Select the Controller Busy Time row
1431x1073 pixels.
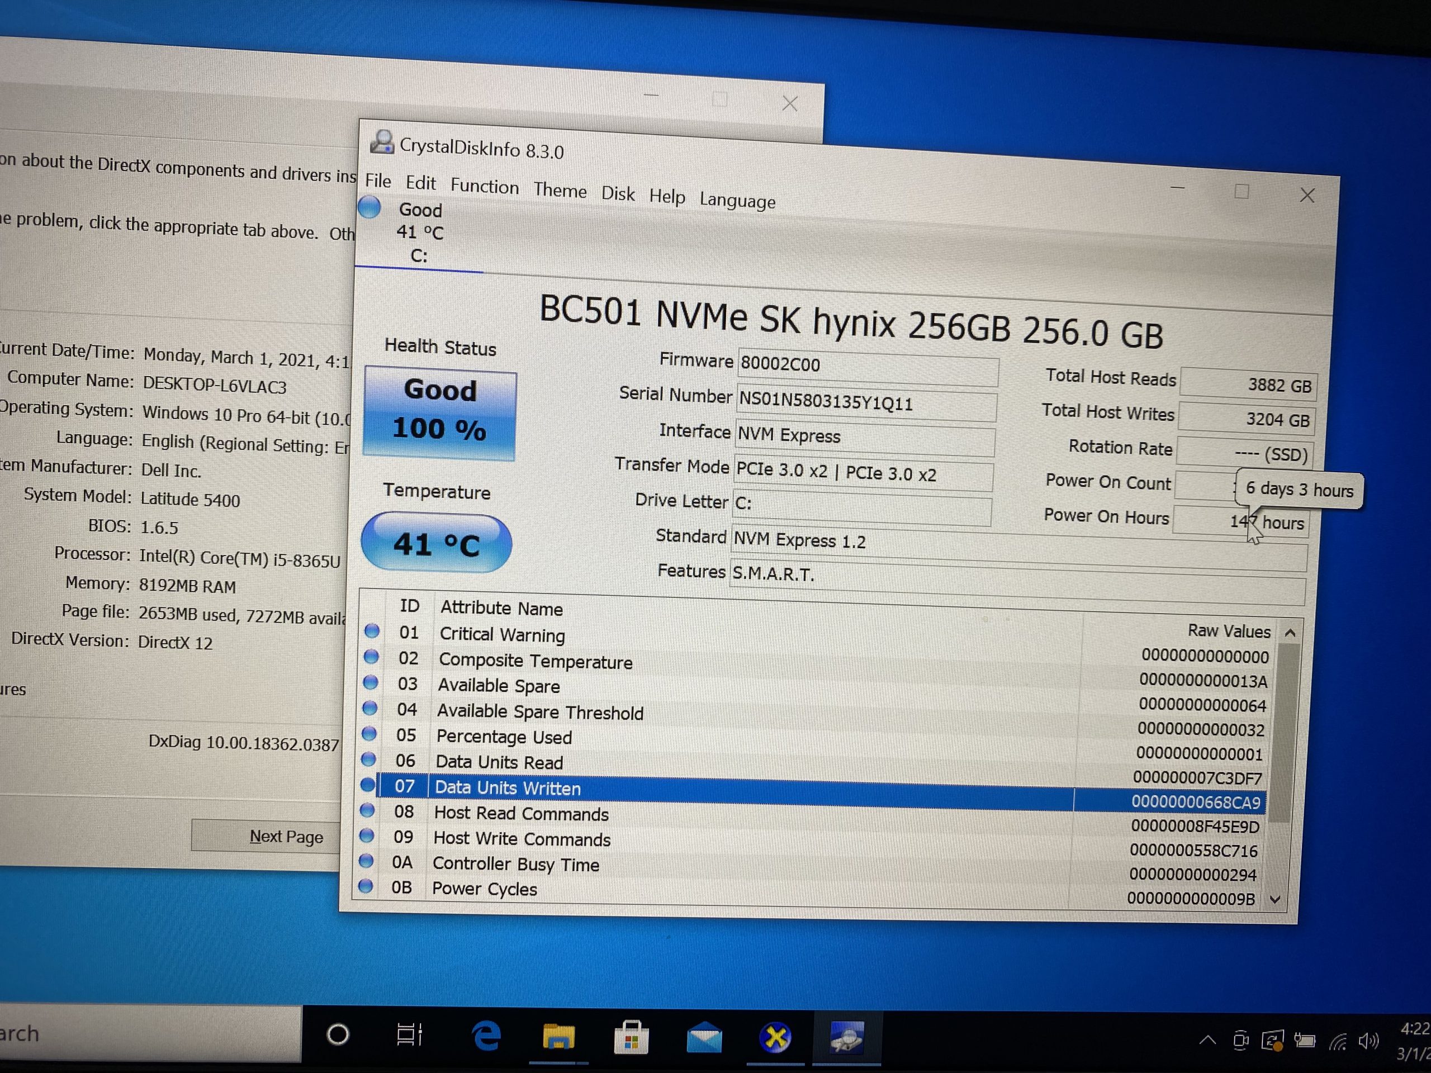pyautogui.click(x=809, y=869)
